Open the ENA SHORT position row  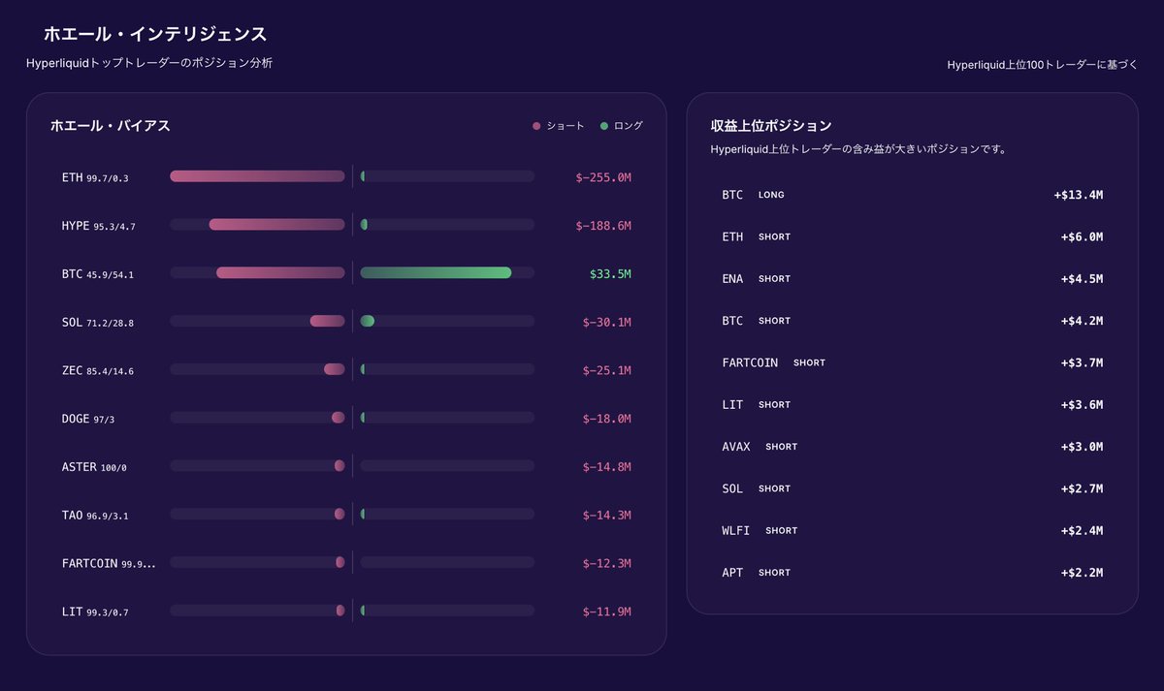(x=912, y=279)
